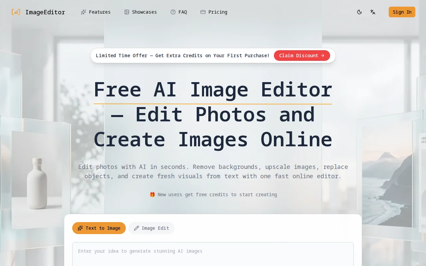Toggle dark mode with the moon icon
426x266 pixels.
[x=359, y=12]
